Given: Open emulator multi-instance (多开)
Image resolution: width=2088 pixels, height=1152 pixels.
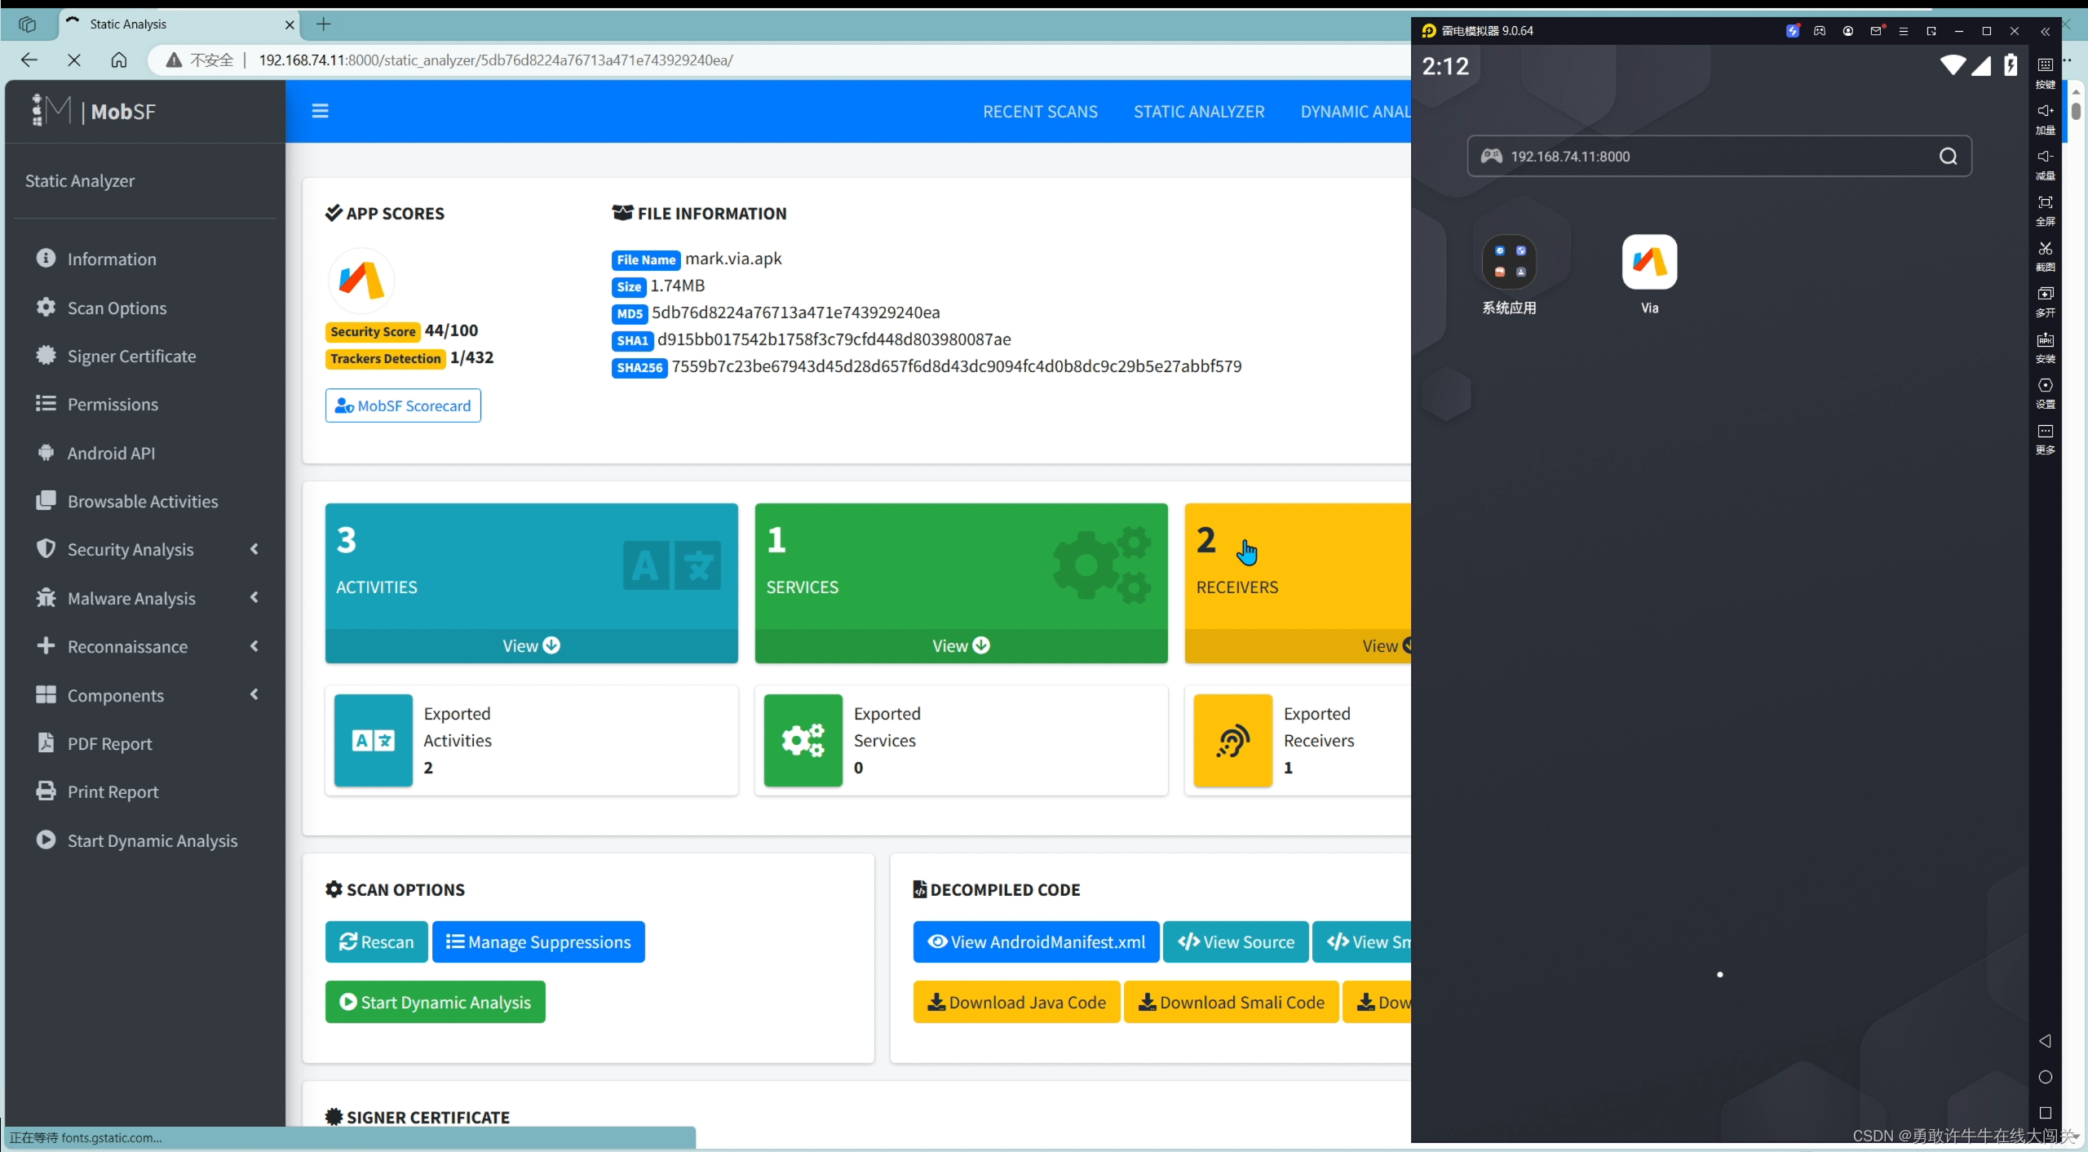Looking at the screenshot, I should [x=2045, y=300].
